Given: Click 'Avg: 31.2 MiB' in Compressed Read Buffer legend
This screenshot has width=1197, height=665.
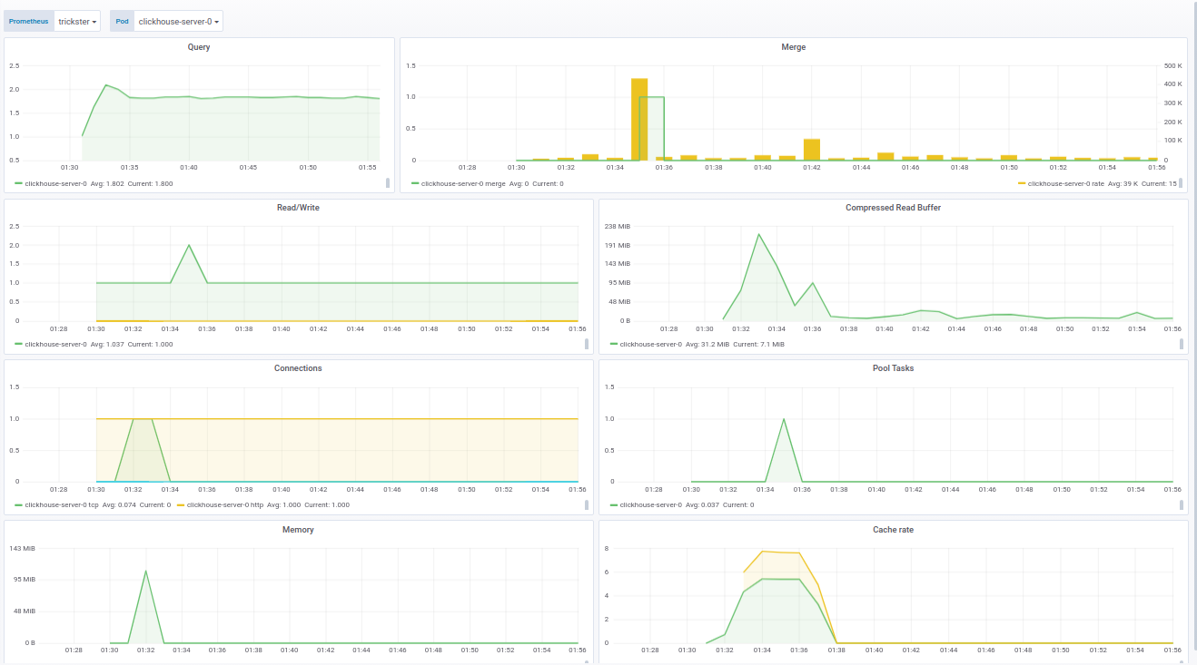Looking at the screenshot, I should click(707, 344).
